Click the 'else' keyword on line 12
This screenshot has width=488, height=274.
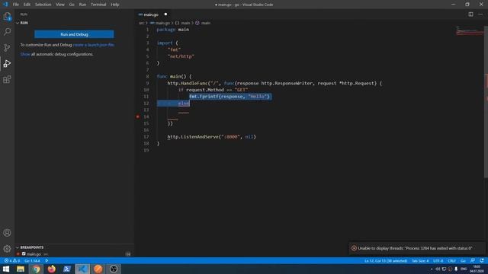(183, 104)
